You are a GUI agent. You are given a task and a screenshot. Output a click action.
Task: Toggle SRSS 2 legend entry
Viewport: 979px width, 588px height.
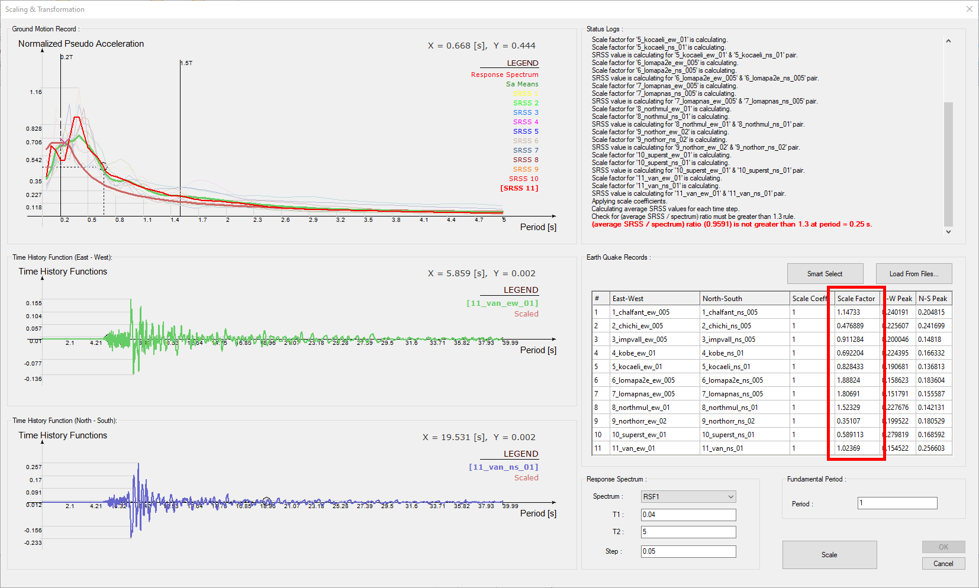525,103
